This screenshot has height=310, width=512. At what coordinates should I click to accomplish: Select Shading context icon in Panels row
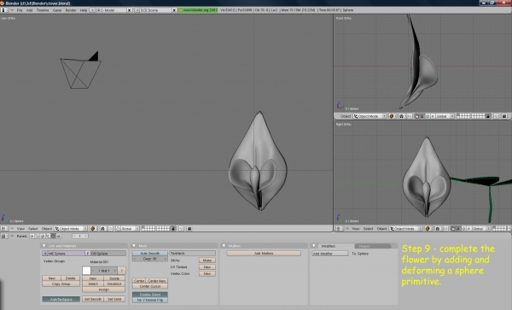pyautogui.click(x=43, y=236)
